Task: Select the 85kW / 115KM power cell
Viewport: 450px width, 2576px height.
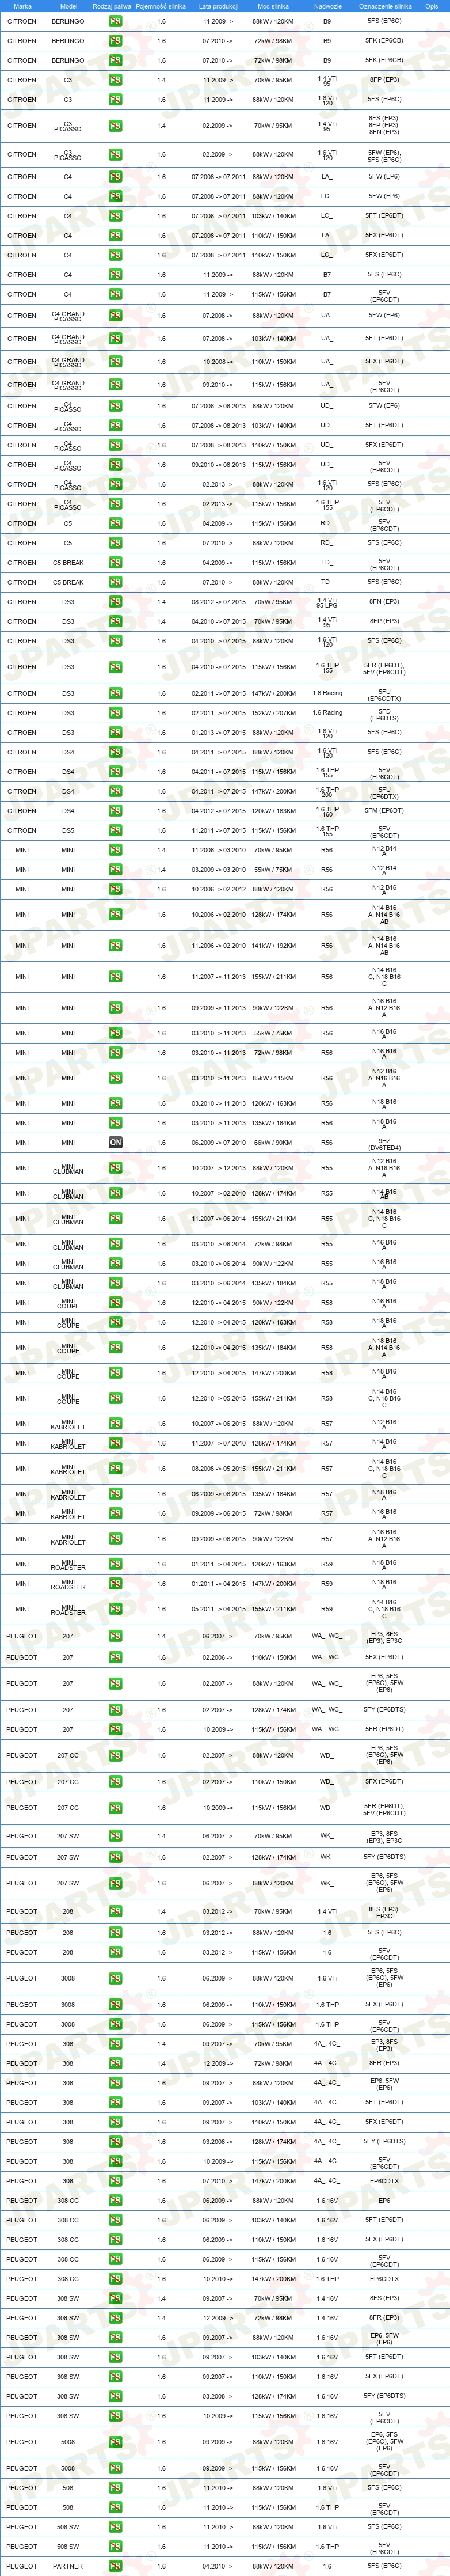Action: click(273, 1078)
